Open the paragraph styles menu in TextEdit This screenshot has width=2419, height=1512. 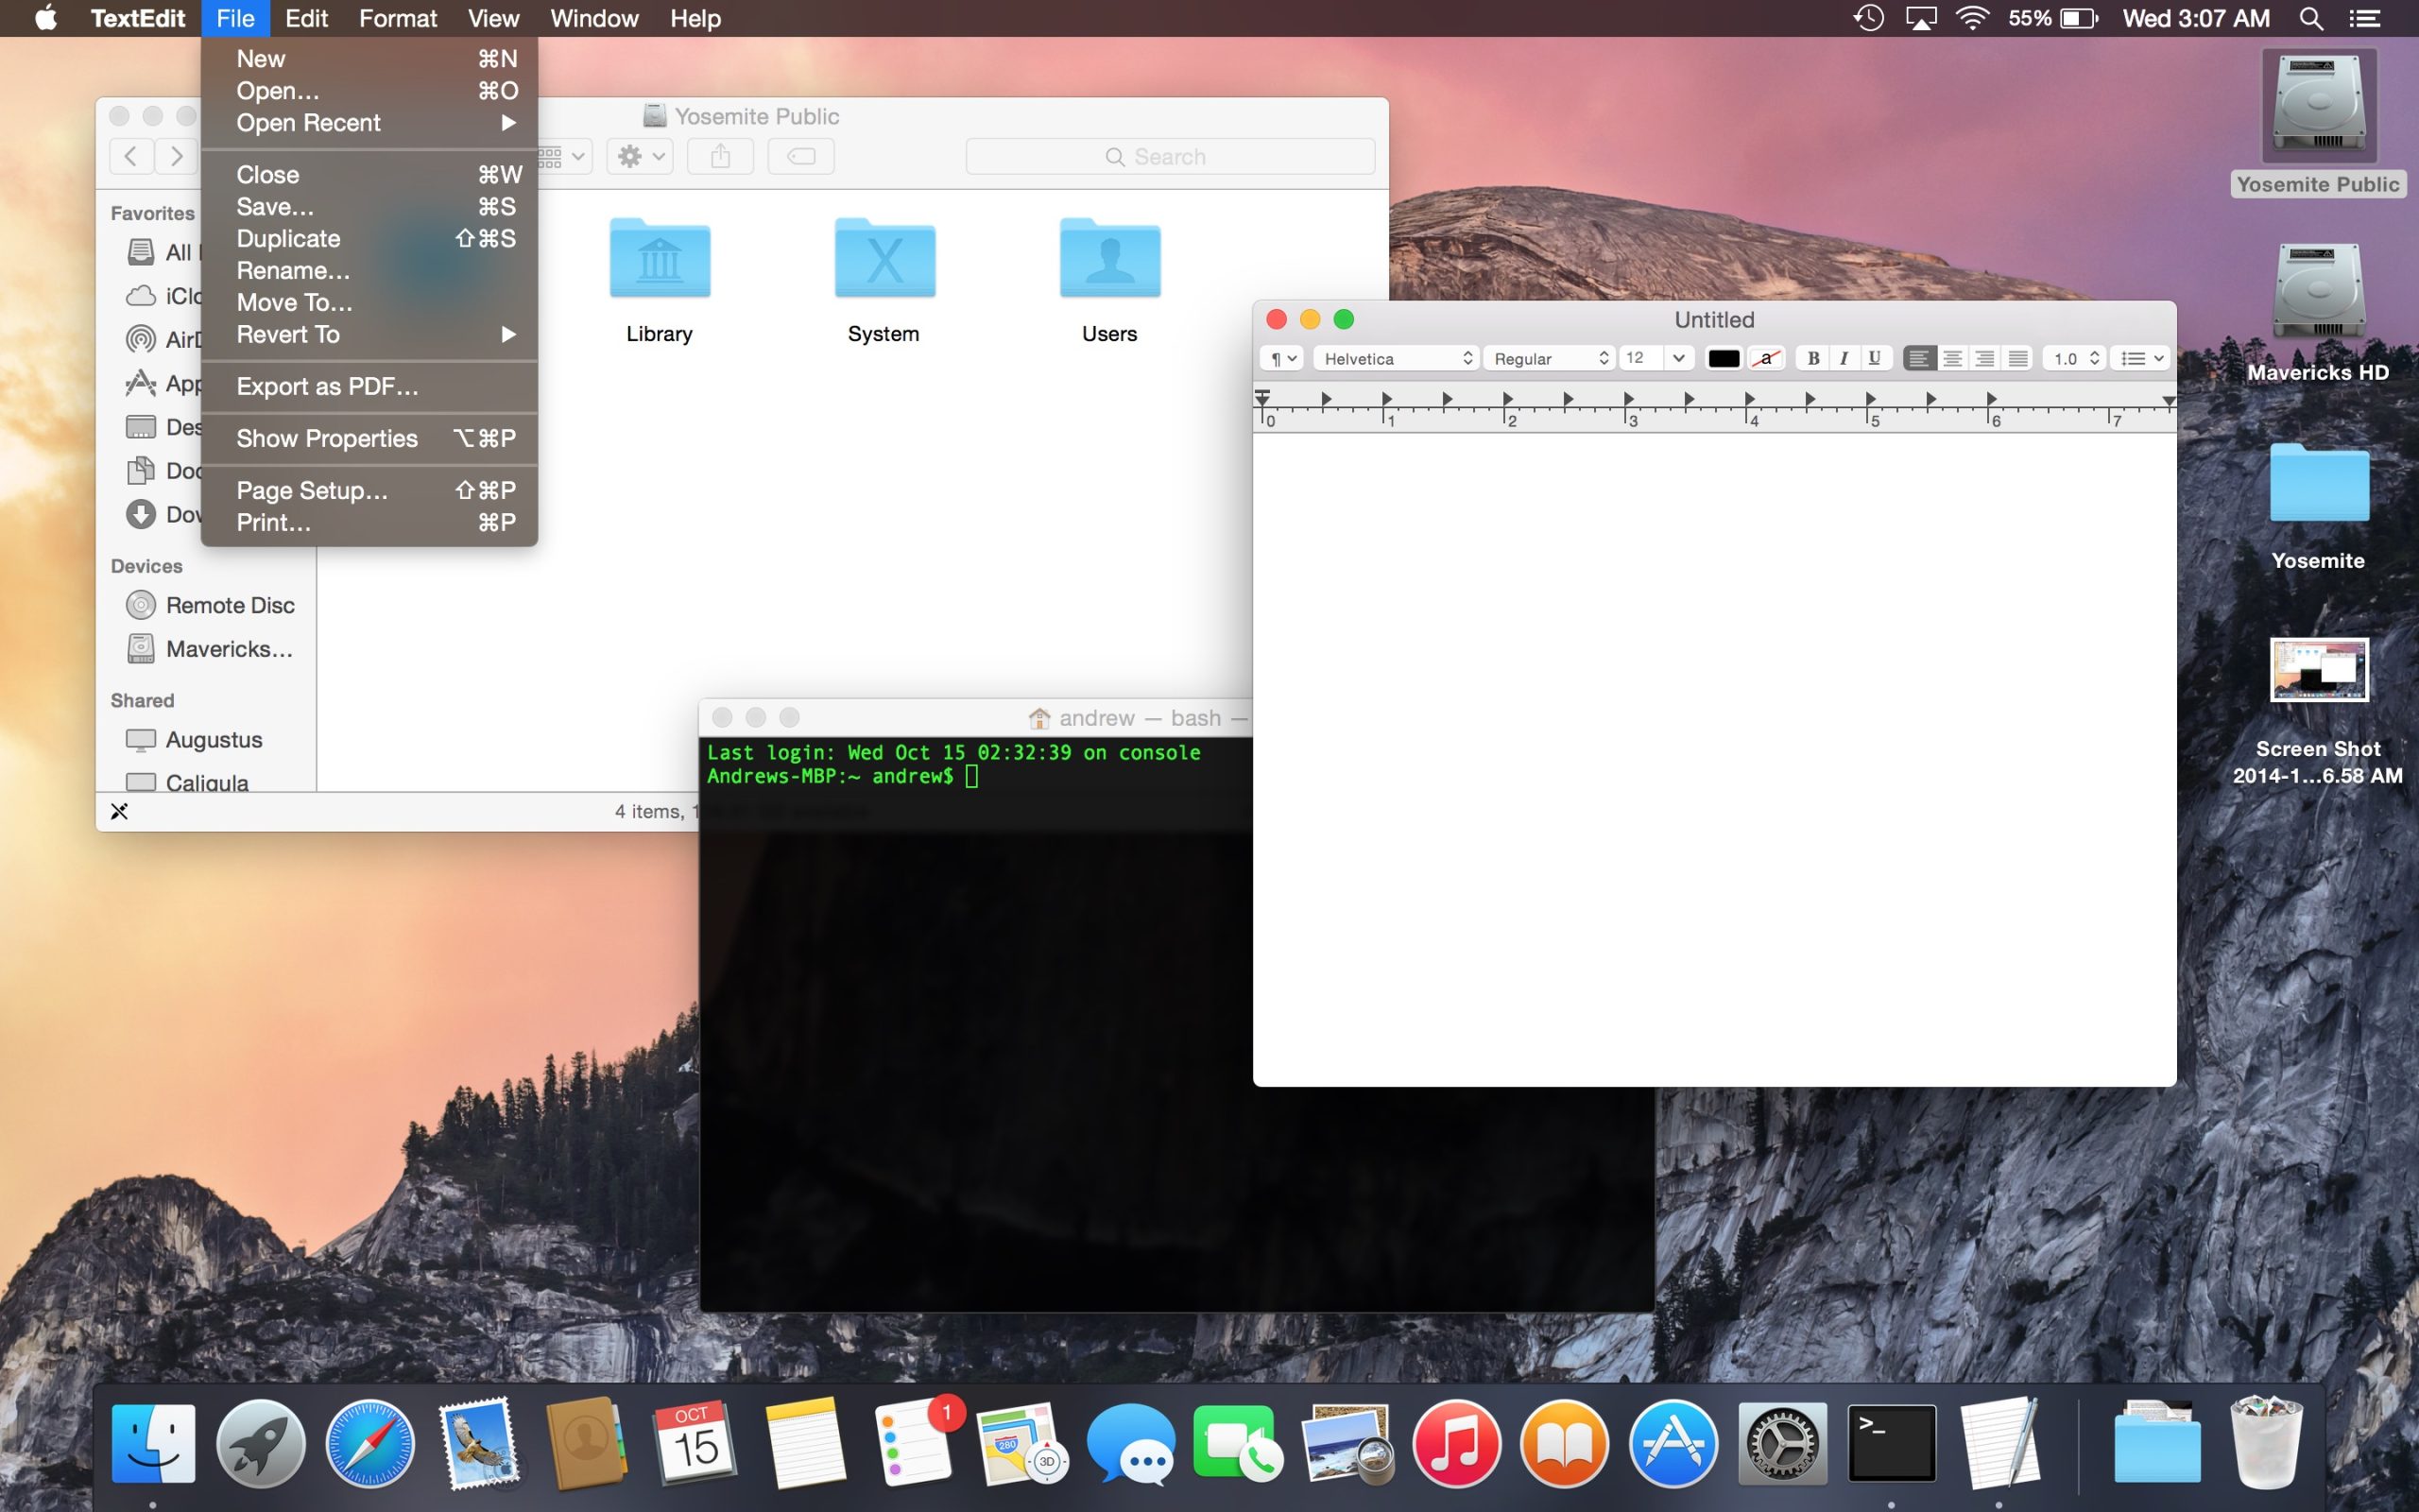(1282, 358)
